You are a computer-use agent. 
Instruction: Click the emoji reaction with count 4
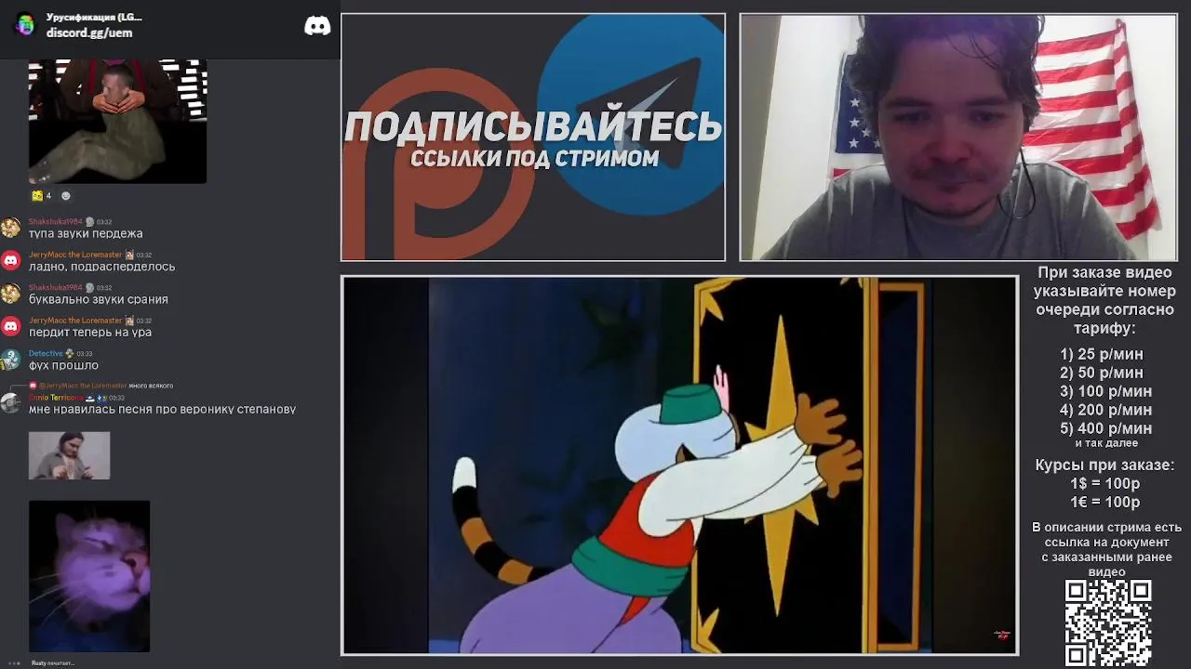point(42,196)
